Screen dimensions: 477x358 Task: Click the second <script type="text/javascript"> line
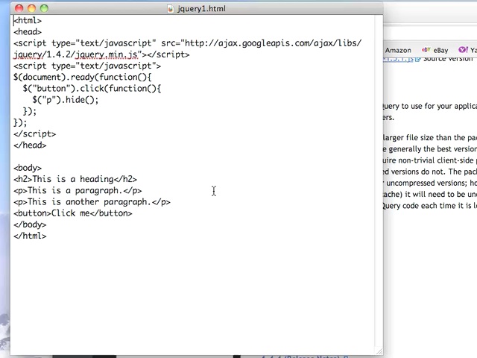tap(87, 66)
